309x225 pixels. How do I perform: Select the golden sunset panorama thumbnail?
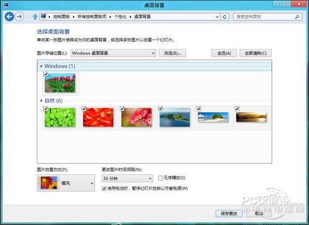tap(252, 117)
